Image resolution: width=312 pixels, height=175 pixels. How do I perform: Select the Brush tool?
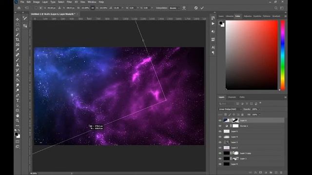(x=18, y=60)
